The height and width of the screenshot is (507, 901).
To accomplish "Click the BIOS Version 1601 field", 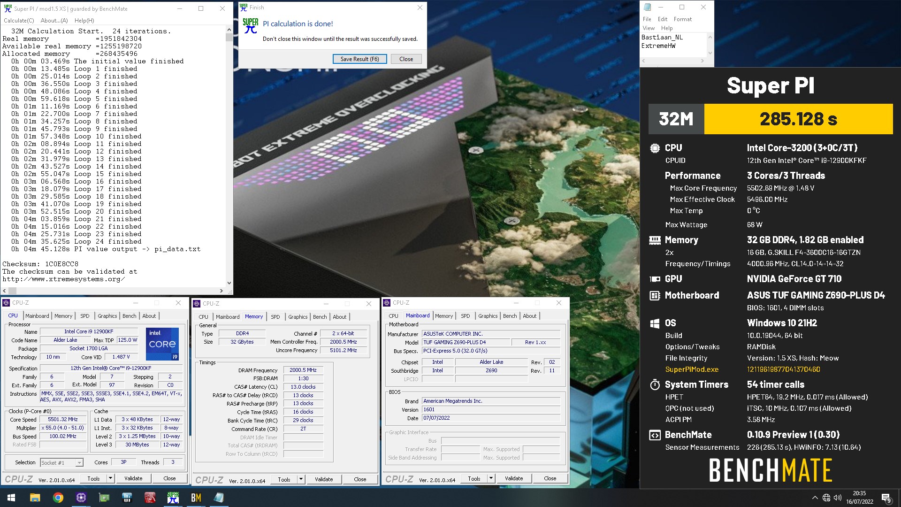I will [491, 410].
